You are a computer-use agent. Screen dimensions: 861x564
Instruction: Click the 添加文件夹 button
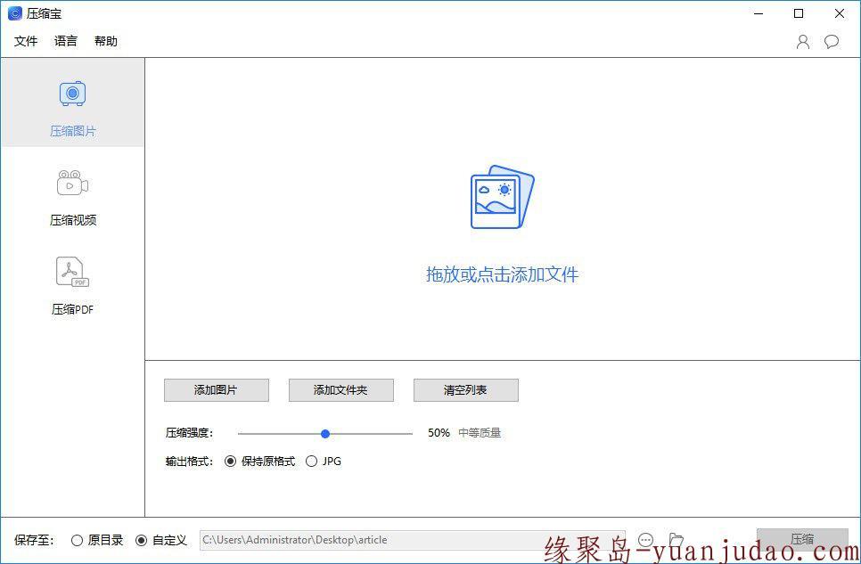pos(341,390)
